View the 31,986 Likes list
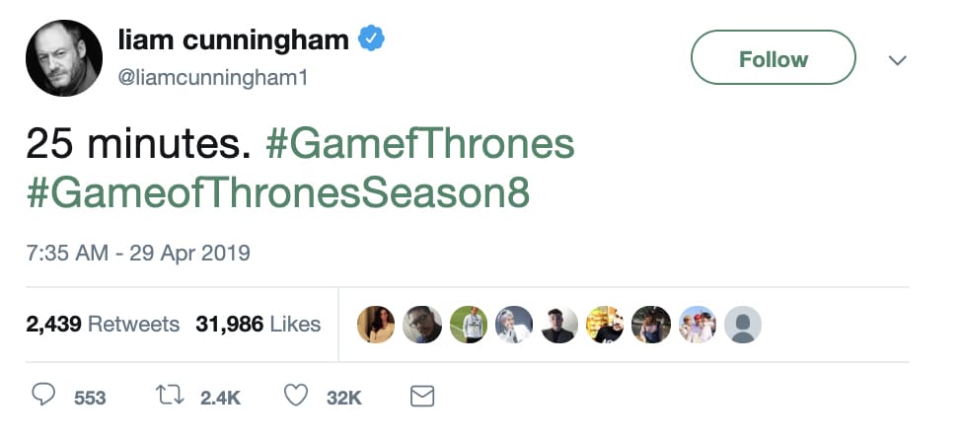This screenshot has width=961, height=444. (x=259, y=324)
